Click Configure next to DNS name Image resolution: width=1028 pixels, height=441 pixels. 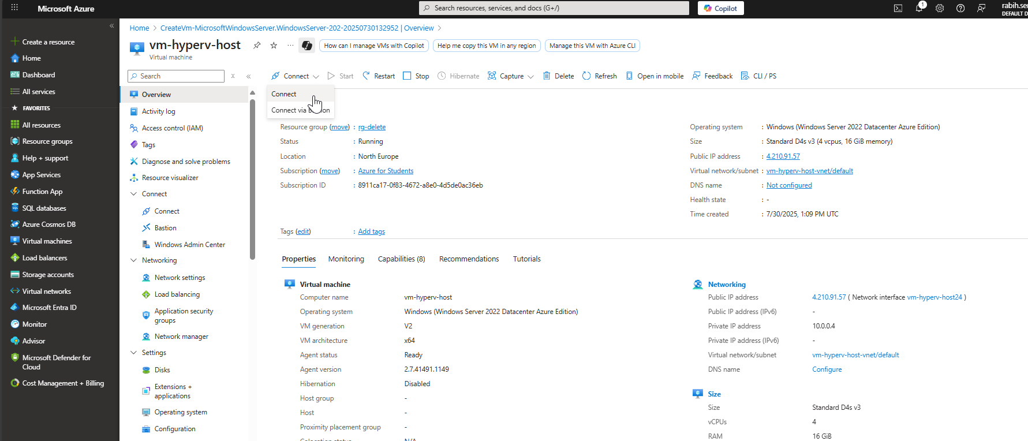pos(827,369)
